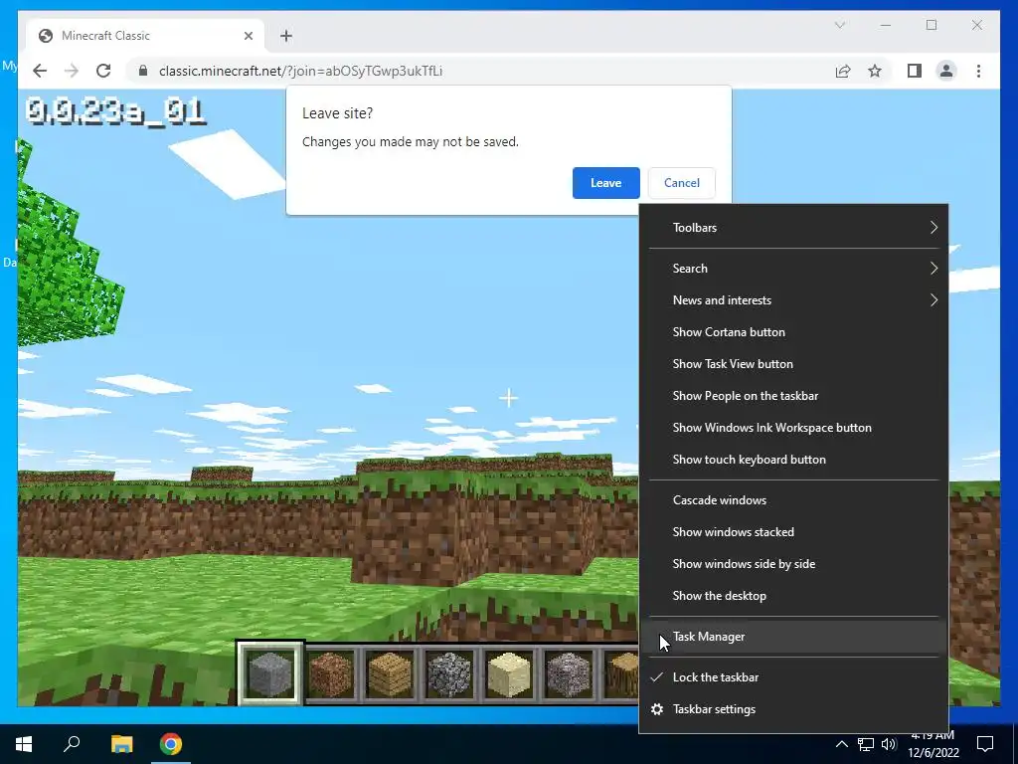Image resolution: width=1018 pixels, height=764 pixels.
Task: Click the address bar URL
Action: pyautogui.click(x=300, y=71)
